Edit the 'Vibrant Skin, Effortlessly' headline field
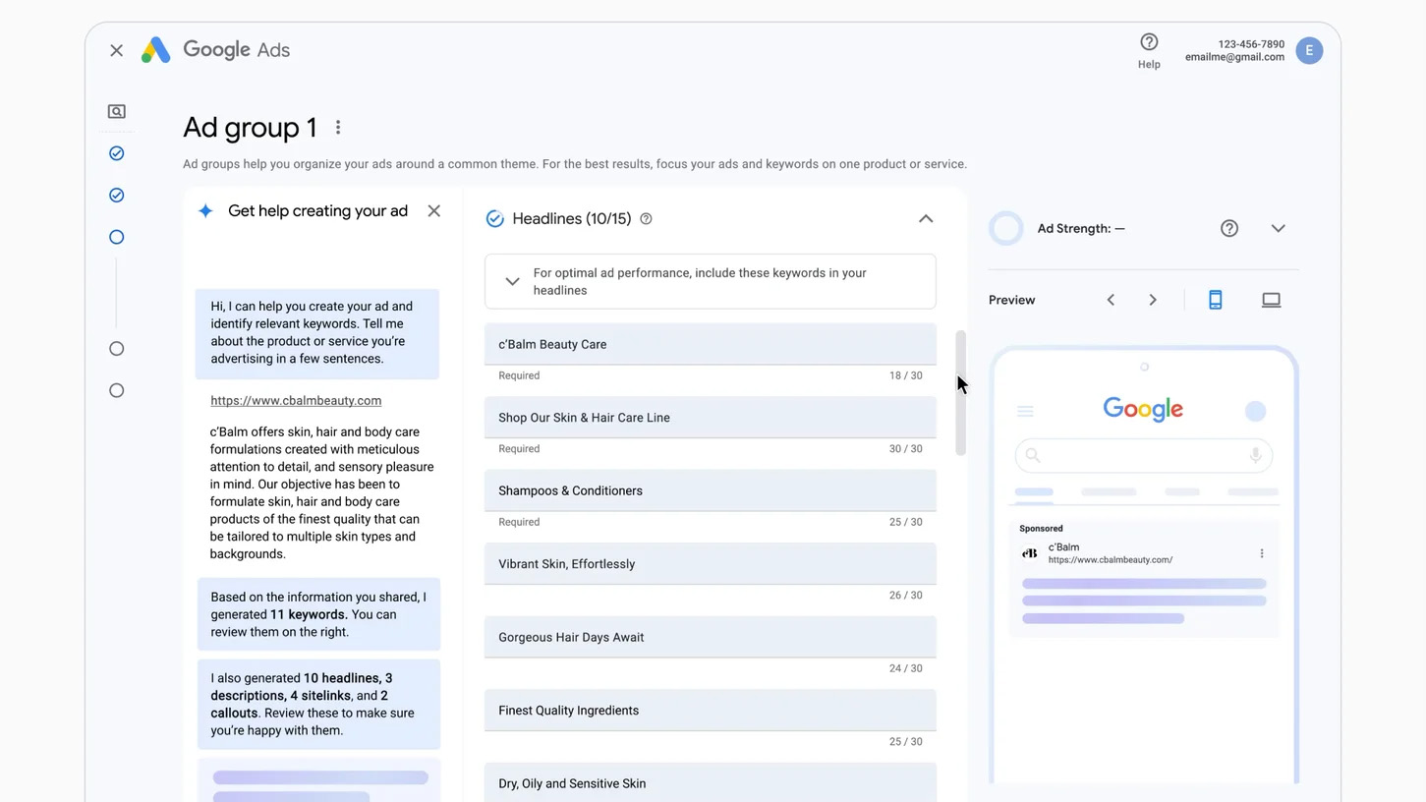The image size is (1426, 802). point(710,564)
